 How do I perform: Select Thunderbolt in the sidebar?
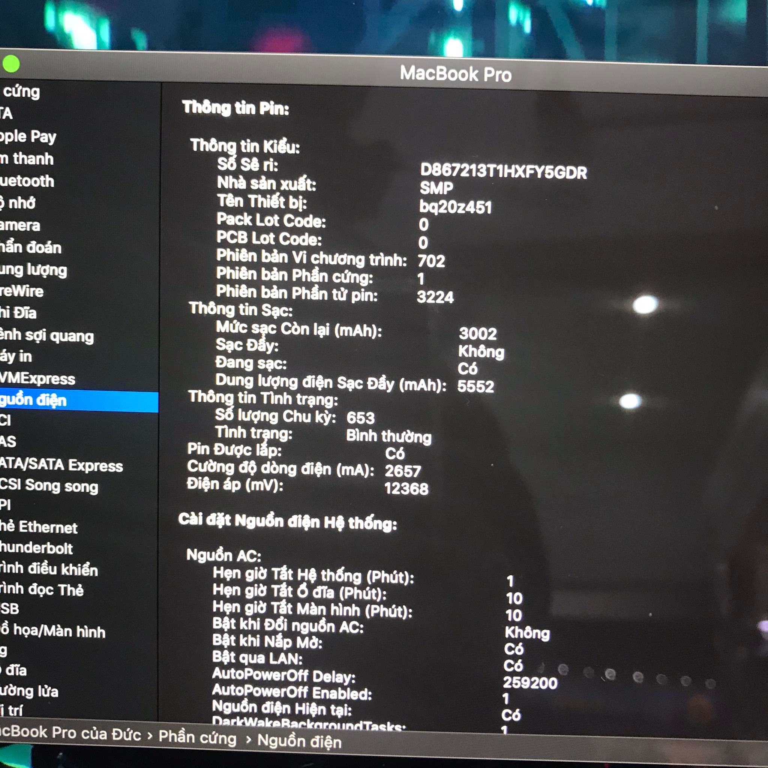36,548
